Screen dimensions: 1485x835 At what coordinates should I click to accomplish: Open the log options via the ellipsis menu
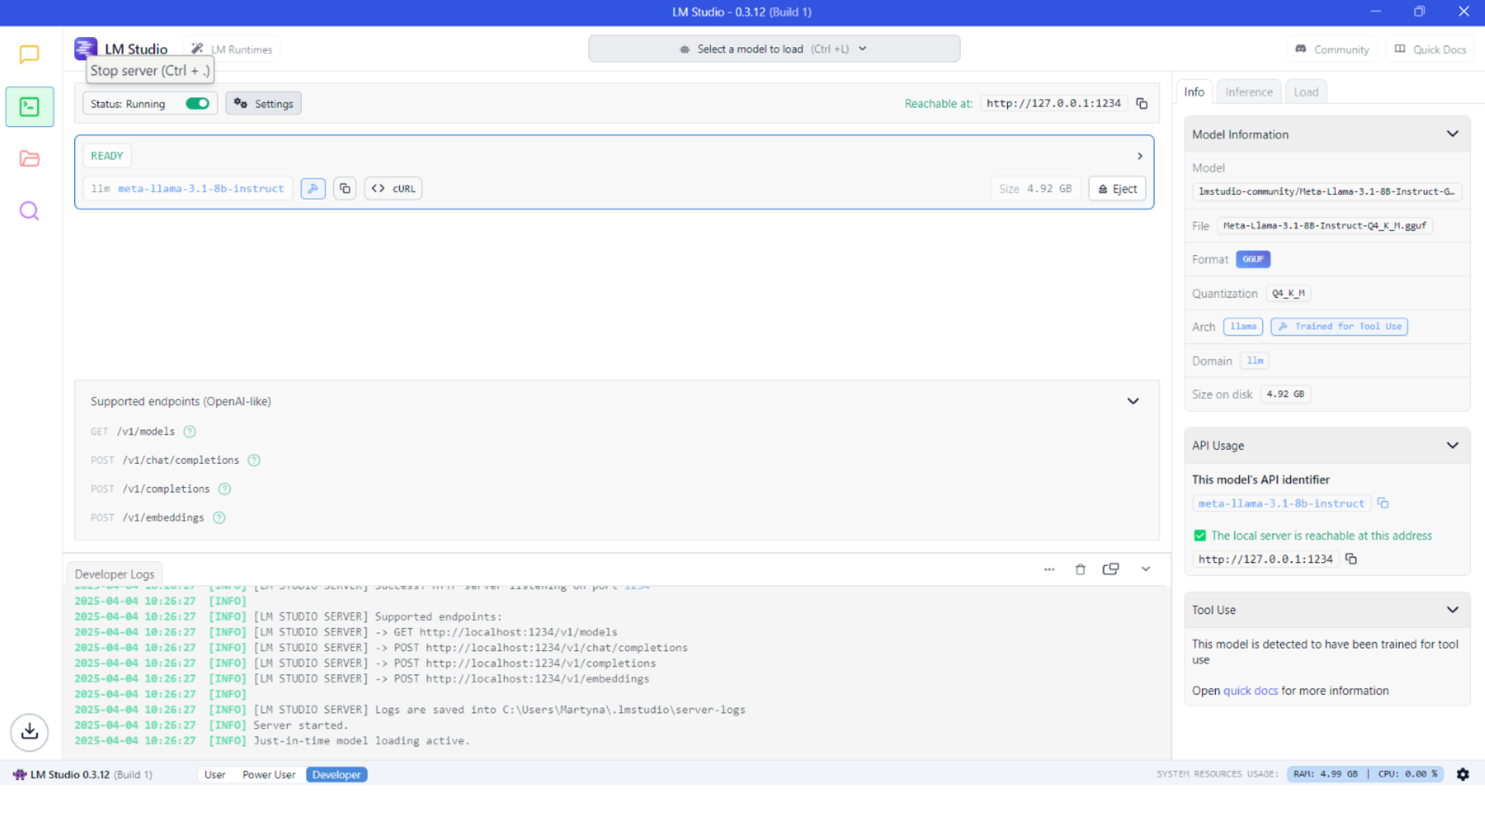[x=1049, y=569]
